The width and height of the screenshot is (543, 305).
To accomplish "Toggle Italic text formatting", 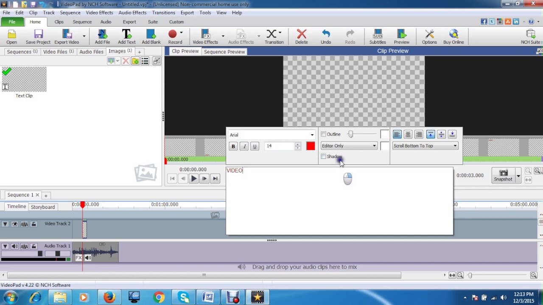I will point(244,146).
